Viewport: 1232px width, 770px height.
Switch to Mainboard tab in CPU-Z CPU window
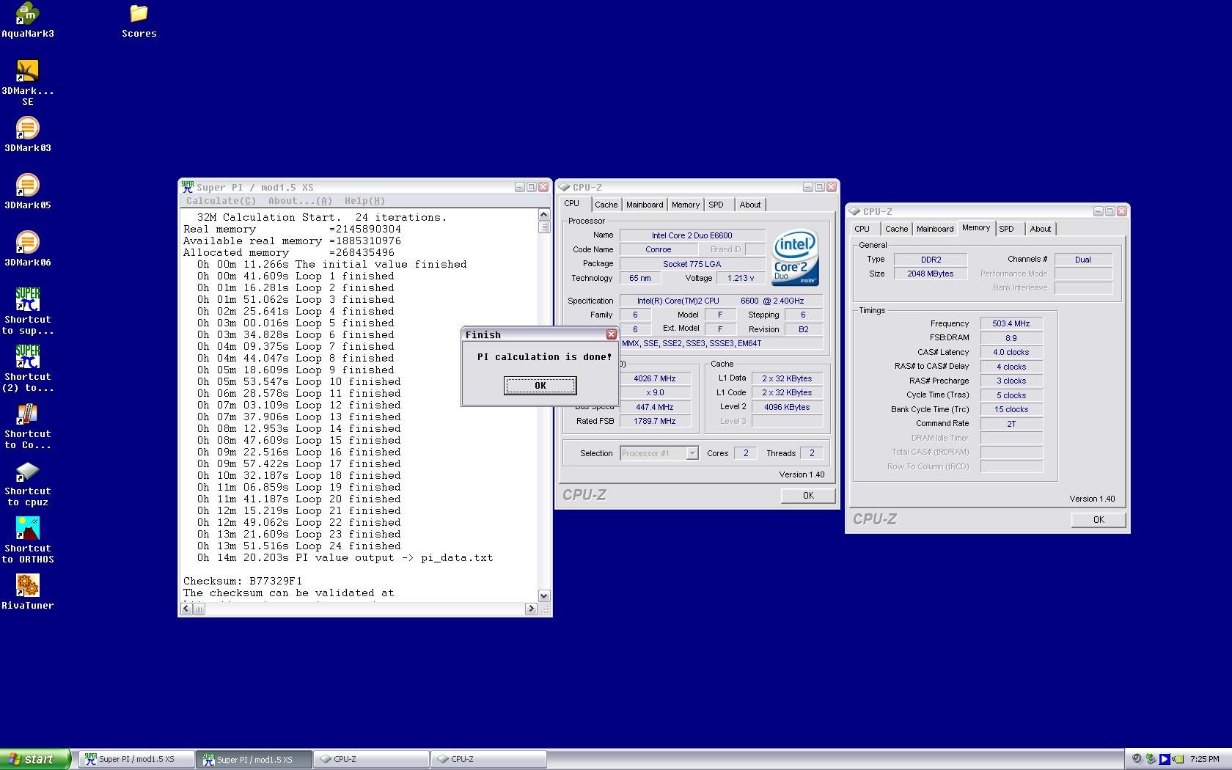pyautogui.click(x=645, y=205)
